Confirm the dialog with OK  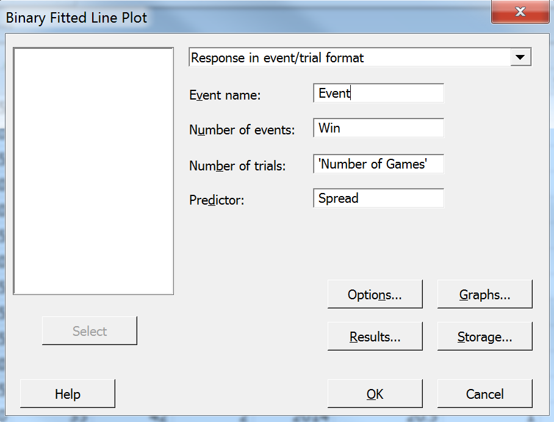375,394
